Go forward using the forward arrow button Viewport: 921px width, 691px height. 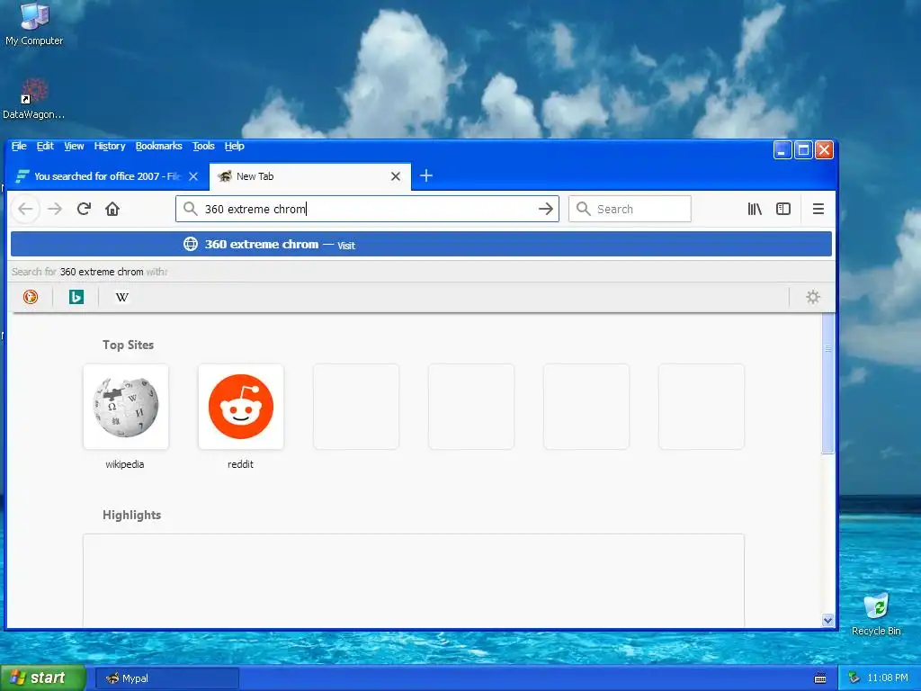point(55,209)
